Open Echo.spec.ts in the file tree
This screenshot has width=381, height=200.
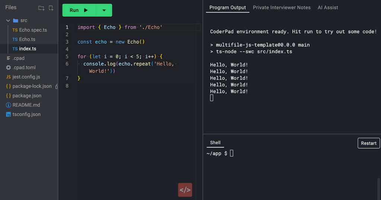(33, 30)
